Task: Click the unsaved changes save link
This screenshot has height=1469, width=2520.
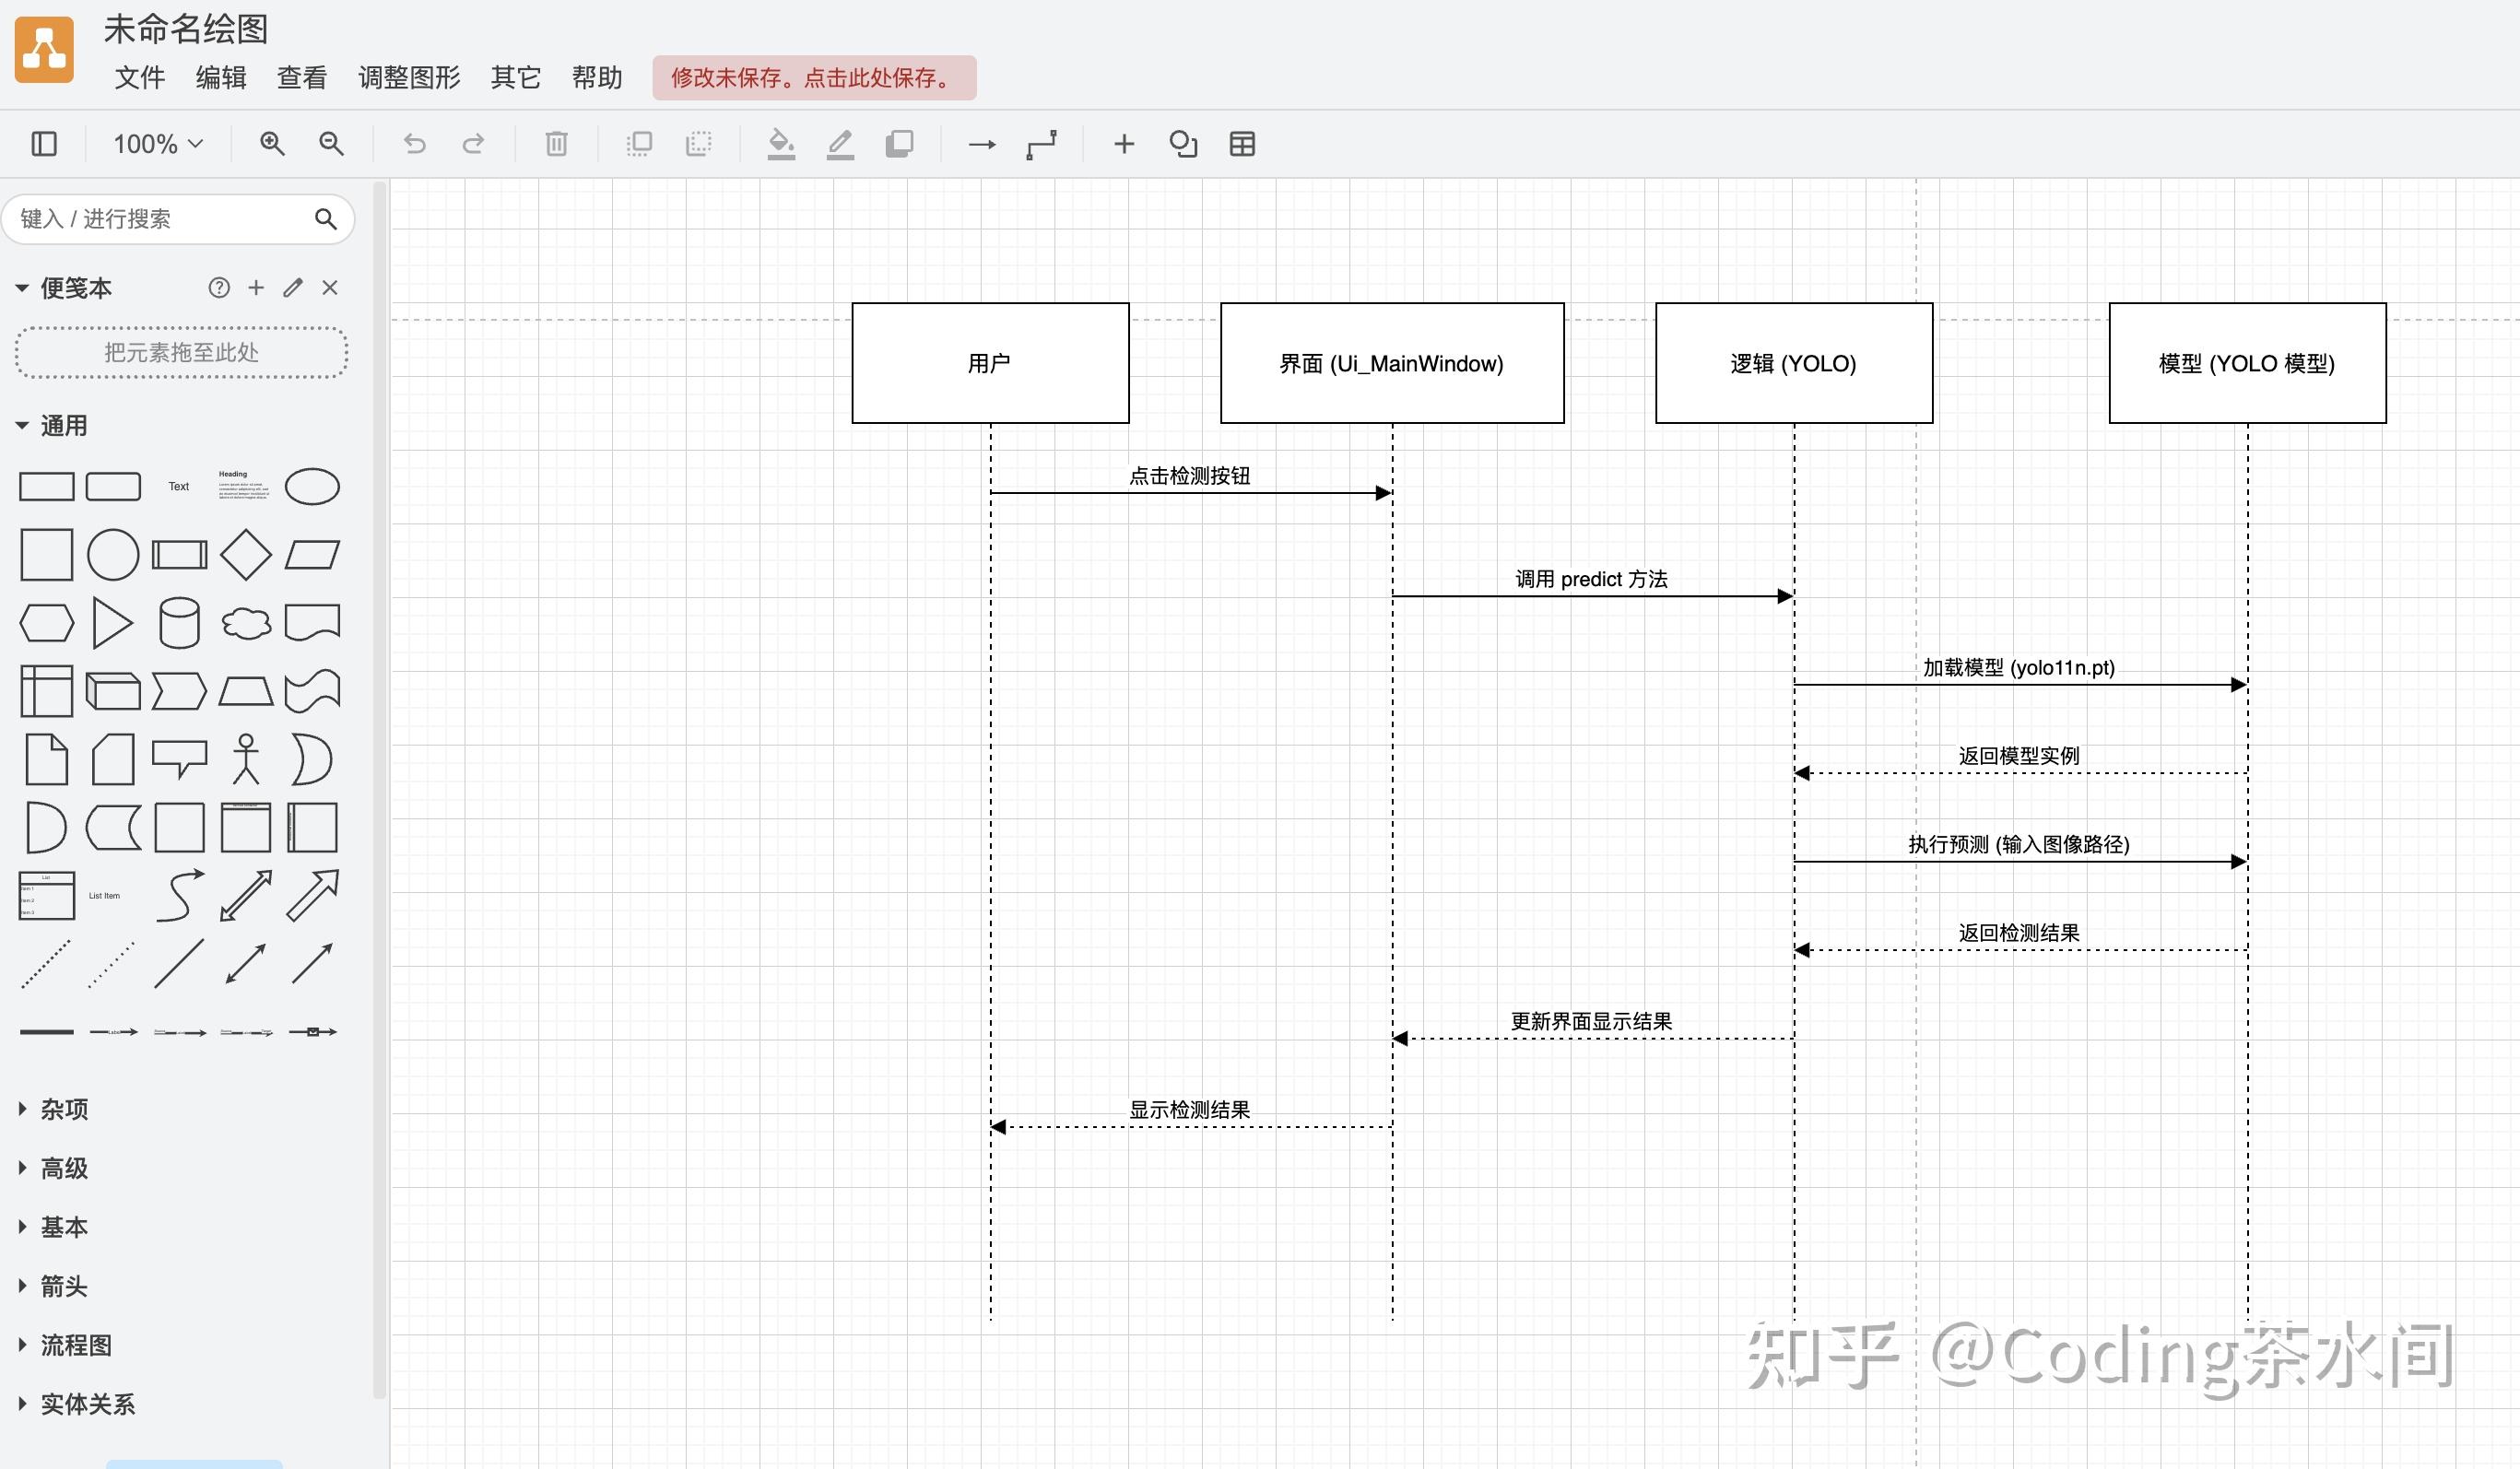Action: tap(815, 77)
